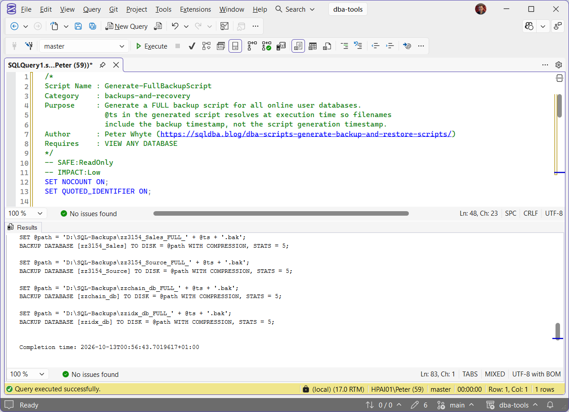The image size is (569, 412).
Task: Toggle the IntelliSense Enabled button
Action: [235, 46]
